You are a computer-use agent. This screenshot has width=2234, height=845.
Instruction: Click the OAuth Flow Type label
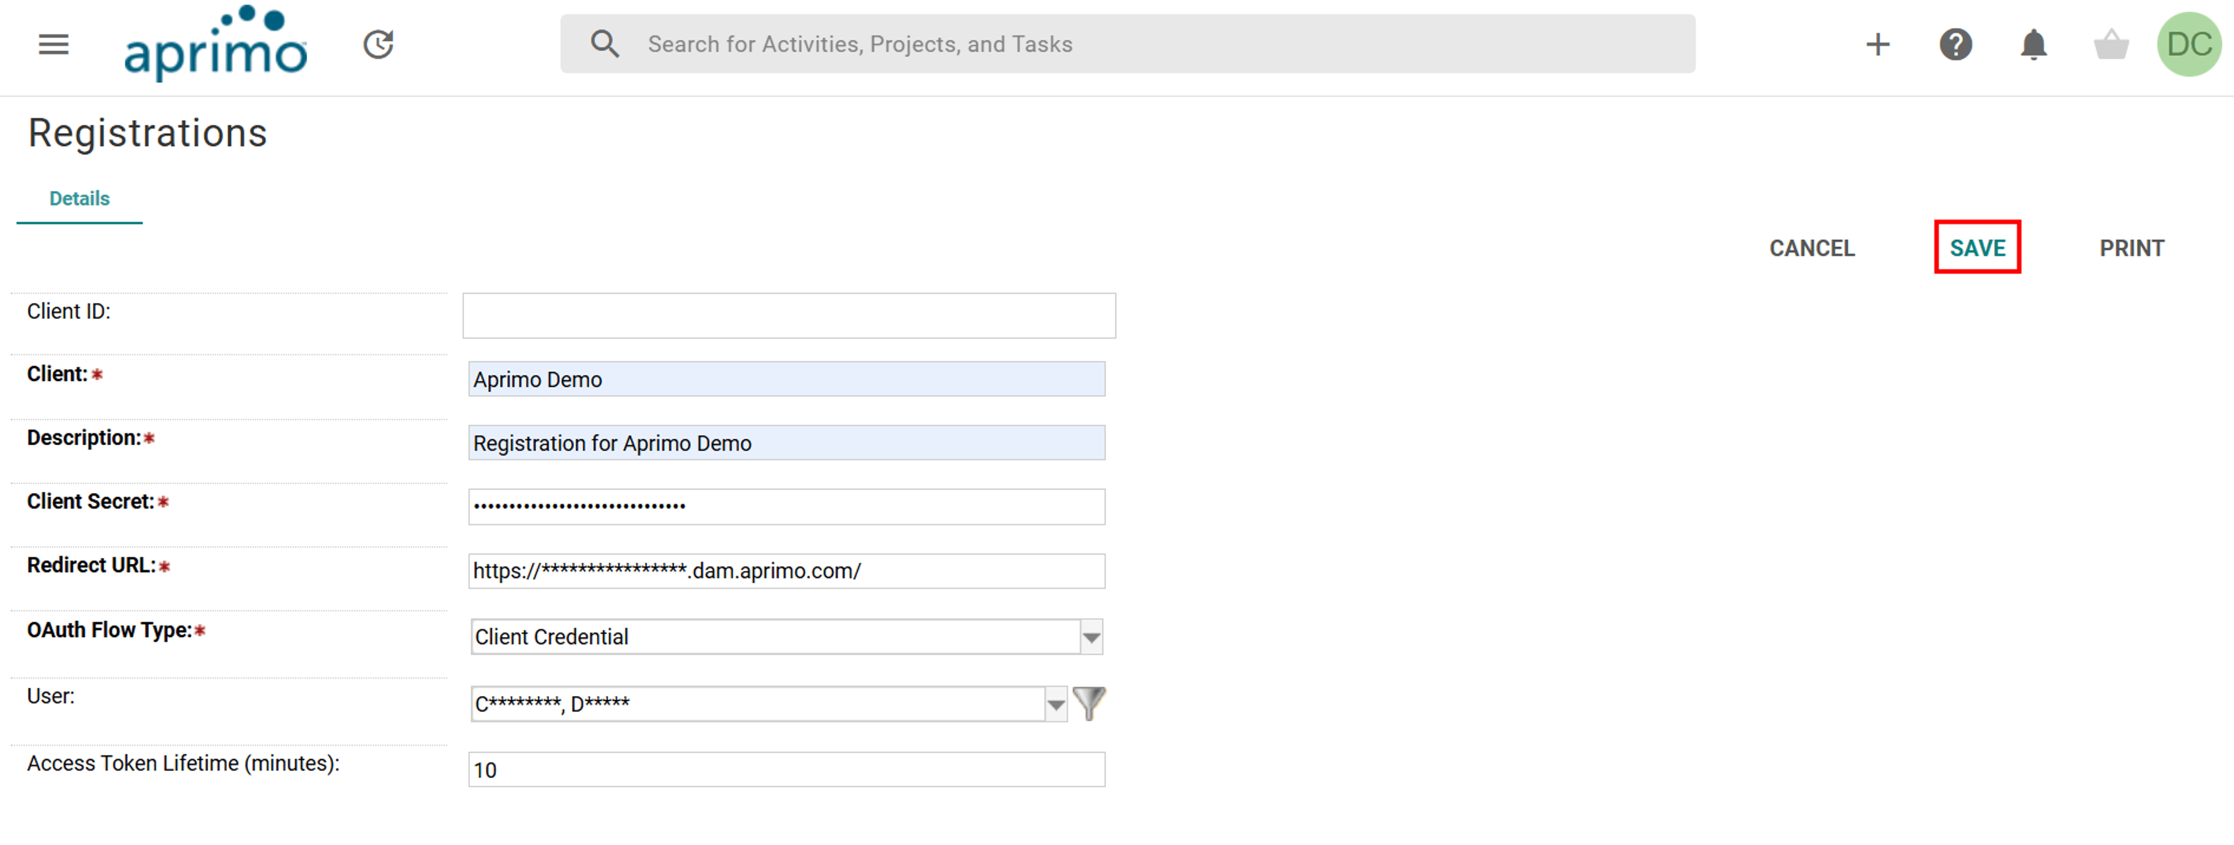pos(109,631)
